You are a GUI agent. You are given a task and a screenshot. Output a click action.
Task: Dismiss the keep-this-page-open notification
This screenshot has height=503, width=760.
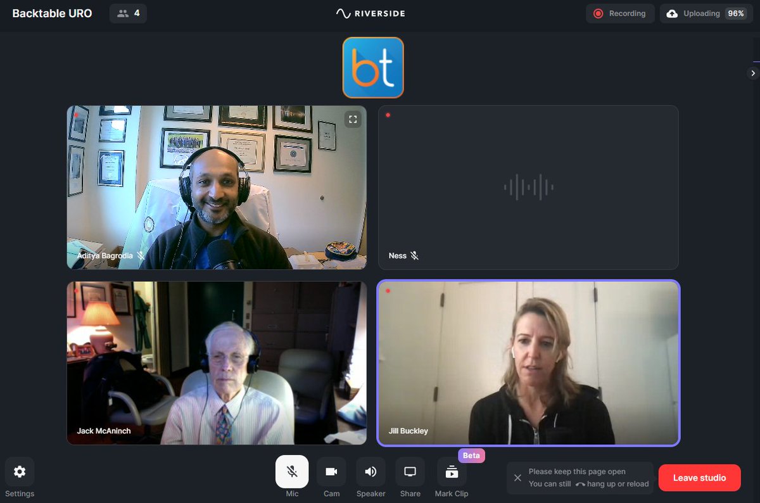[517, 478]
